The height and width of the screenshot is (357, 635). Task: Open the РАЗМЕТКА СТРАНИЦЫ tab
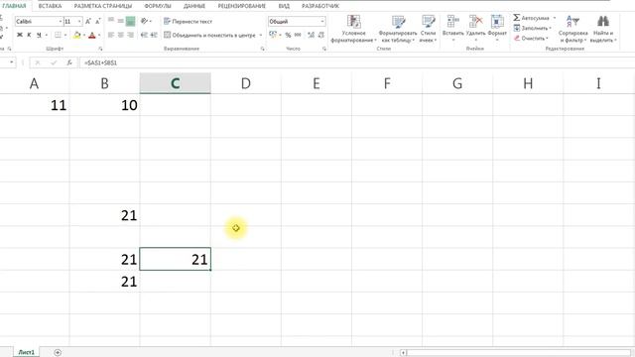pos(103,6)
